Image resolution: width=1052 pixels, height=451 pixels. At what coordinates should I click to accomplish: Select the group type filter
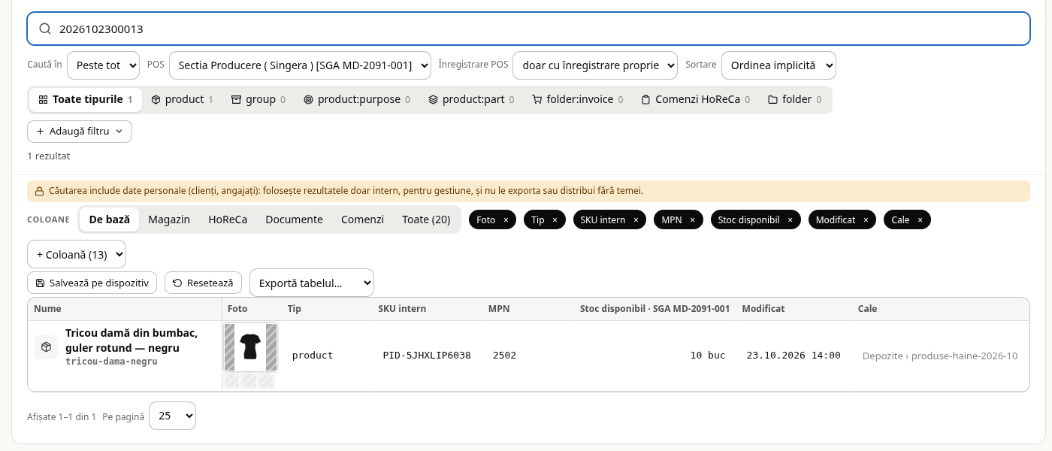point(258,99)
